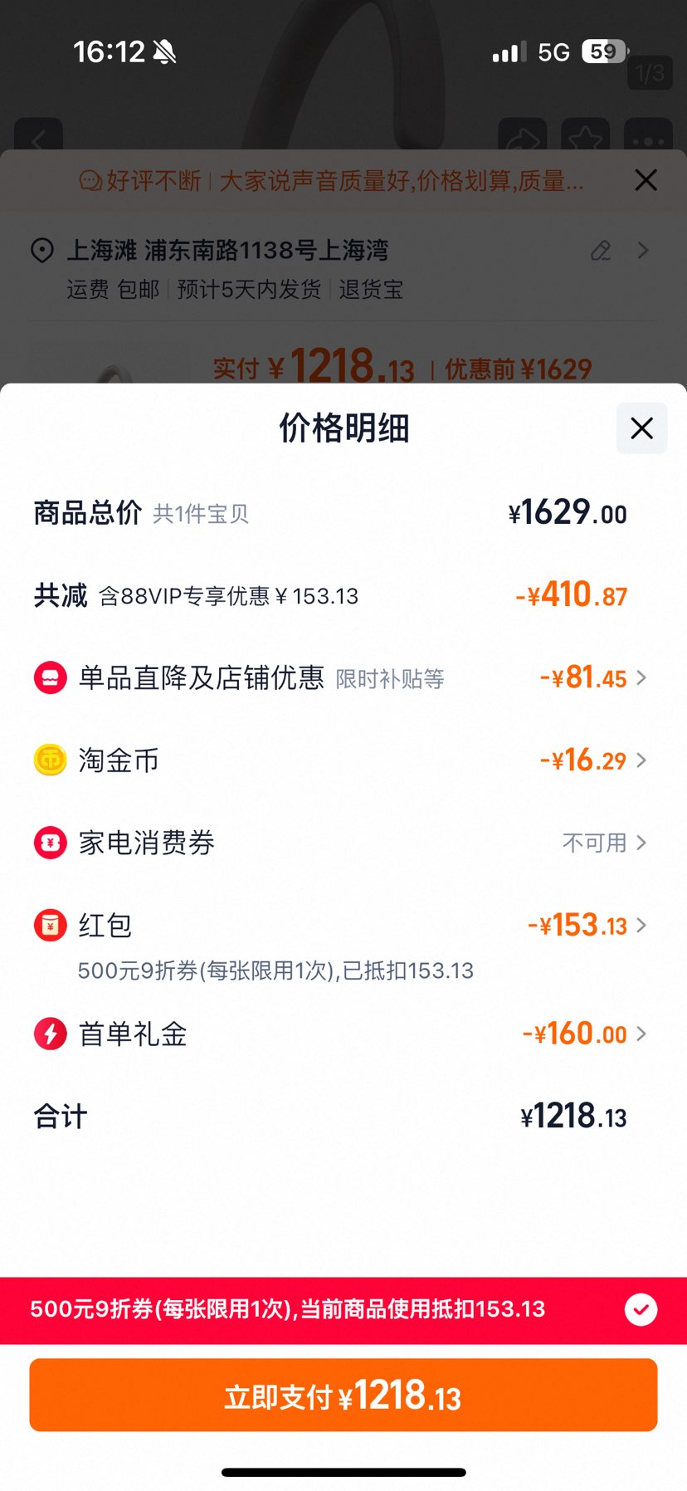This screenshot has height=1491, width=687.
Task: Open the address arrow next to 上海湾
Action: coord(643,250)
